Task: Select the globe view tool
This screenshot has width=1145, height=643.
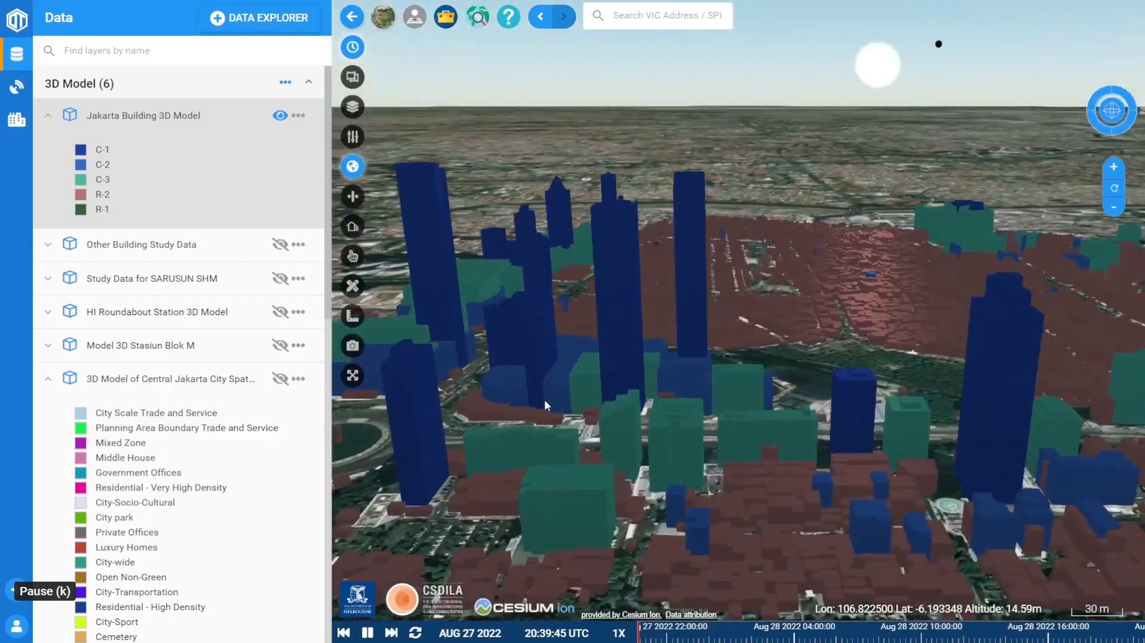Action: coord(352,166)
